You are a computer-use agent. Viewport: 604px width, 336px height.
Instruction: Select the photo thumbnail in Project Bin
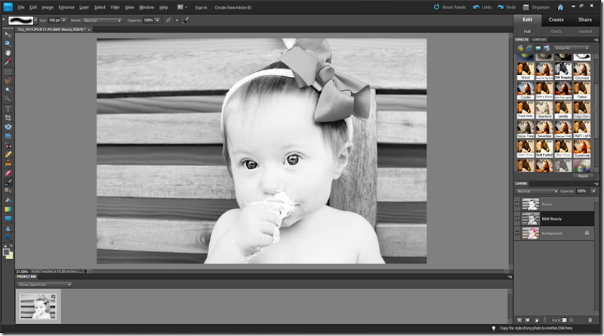click(39, 305)
